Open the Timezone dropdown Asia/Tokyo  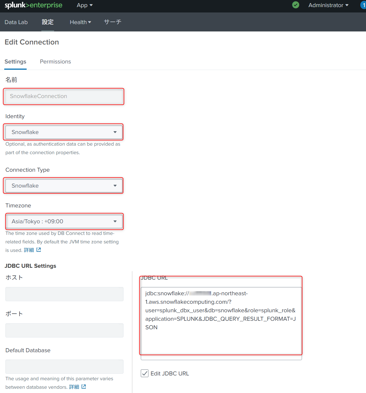64,221
